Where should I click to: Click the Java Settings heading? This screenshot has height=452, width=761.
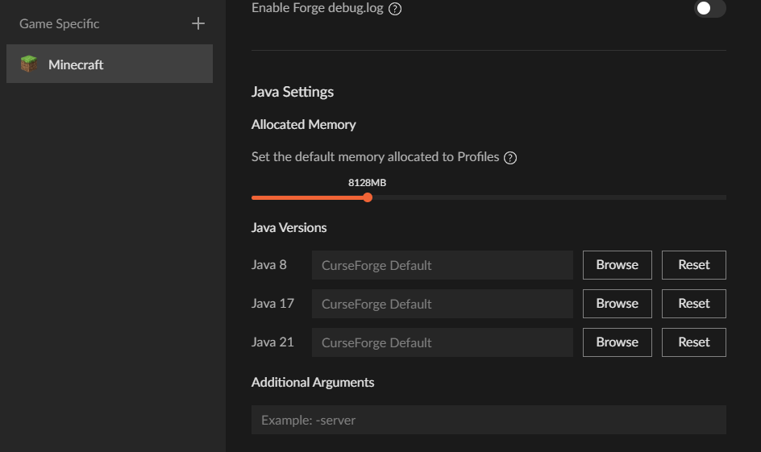click(292, 92)
